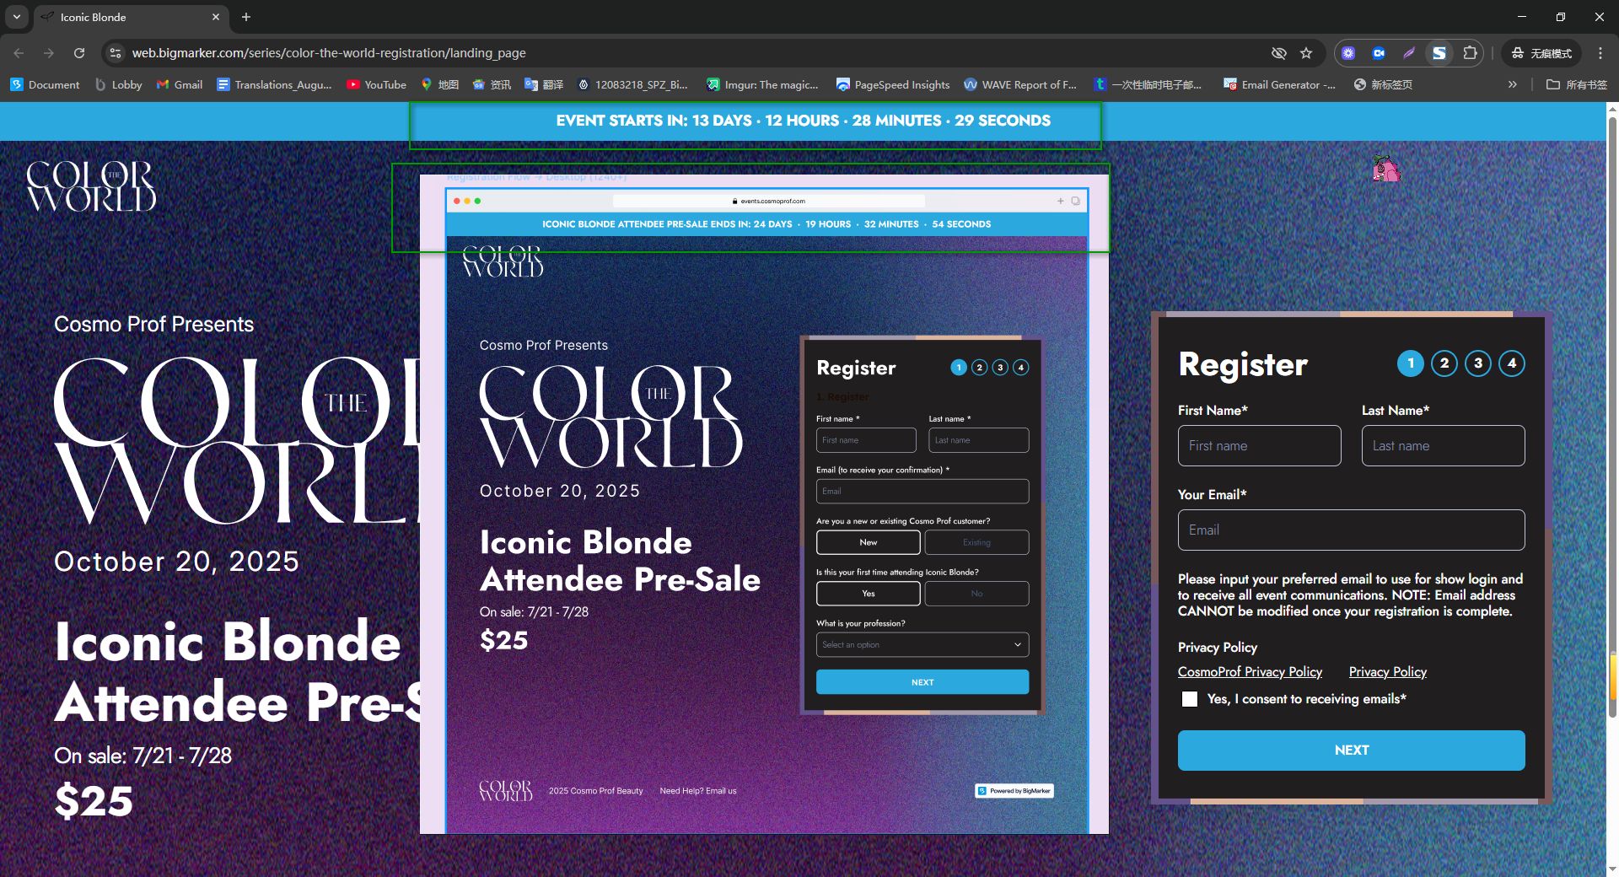Open the 新标签页 bookmark
The height and width of the screenshot is (877, 1619).
pyautogui.click(x=1383, y=84)
